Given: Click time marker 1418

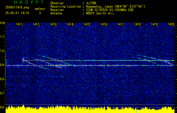Looking at the screenshot, I should (137, 24).
